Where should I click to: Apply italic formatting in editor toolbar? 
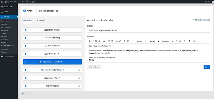point(93,41)
